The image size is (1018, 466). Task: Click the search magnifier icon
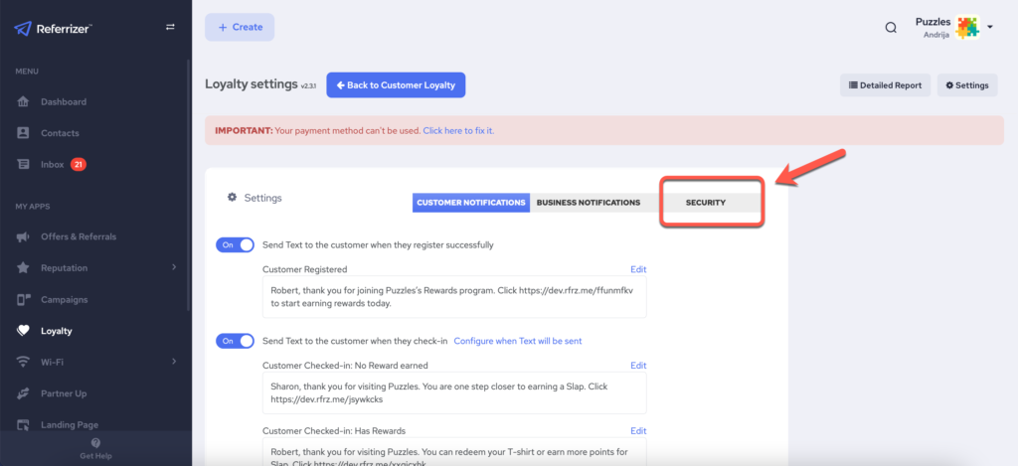click(891, 28)
